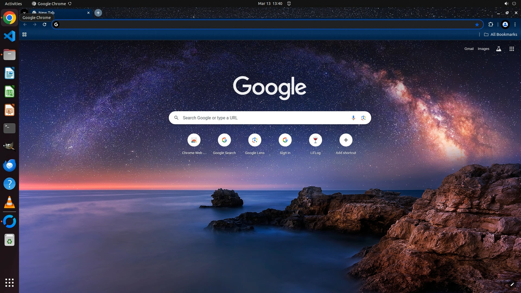Open Chrome three-dot menu
The image size is (521, 293).
pyautogui.click(x=515, y=24)
